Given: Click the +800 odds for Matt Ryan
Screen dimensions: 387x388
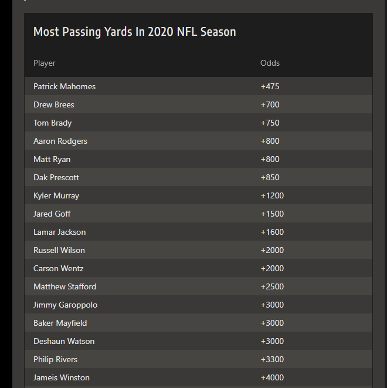Looking at the screenshot, I should tap(270, 159).
